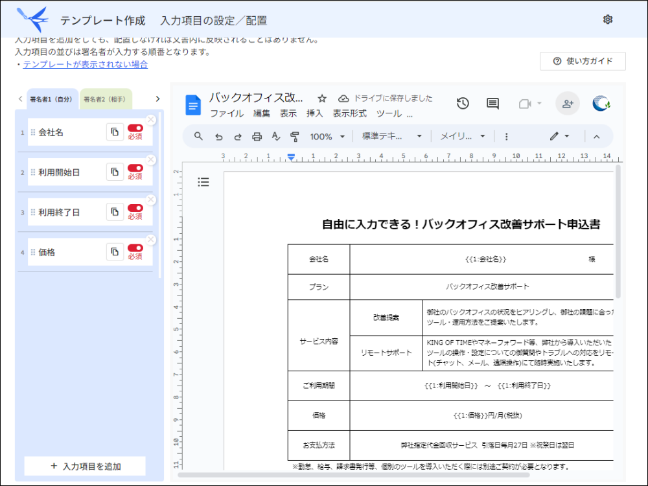This screenshot has width=648, height=486.
Task: Open the 編集 menu
Action: 262,113
